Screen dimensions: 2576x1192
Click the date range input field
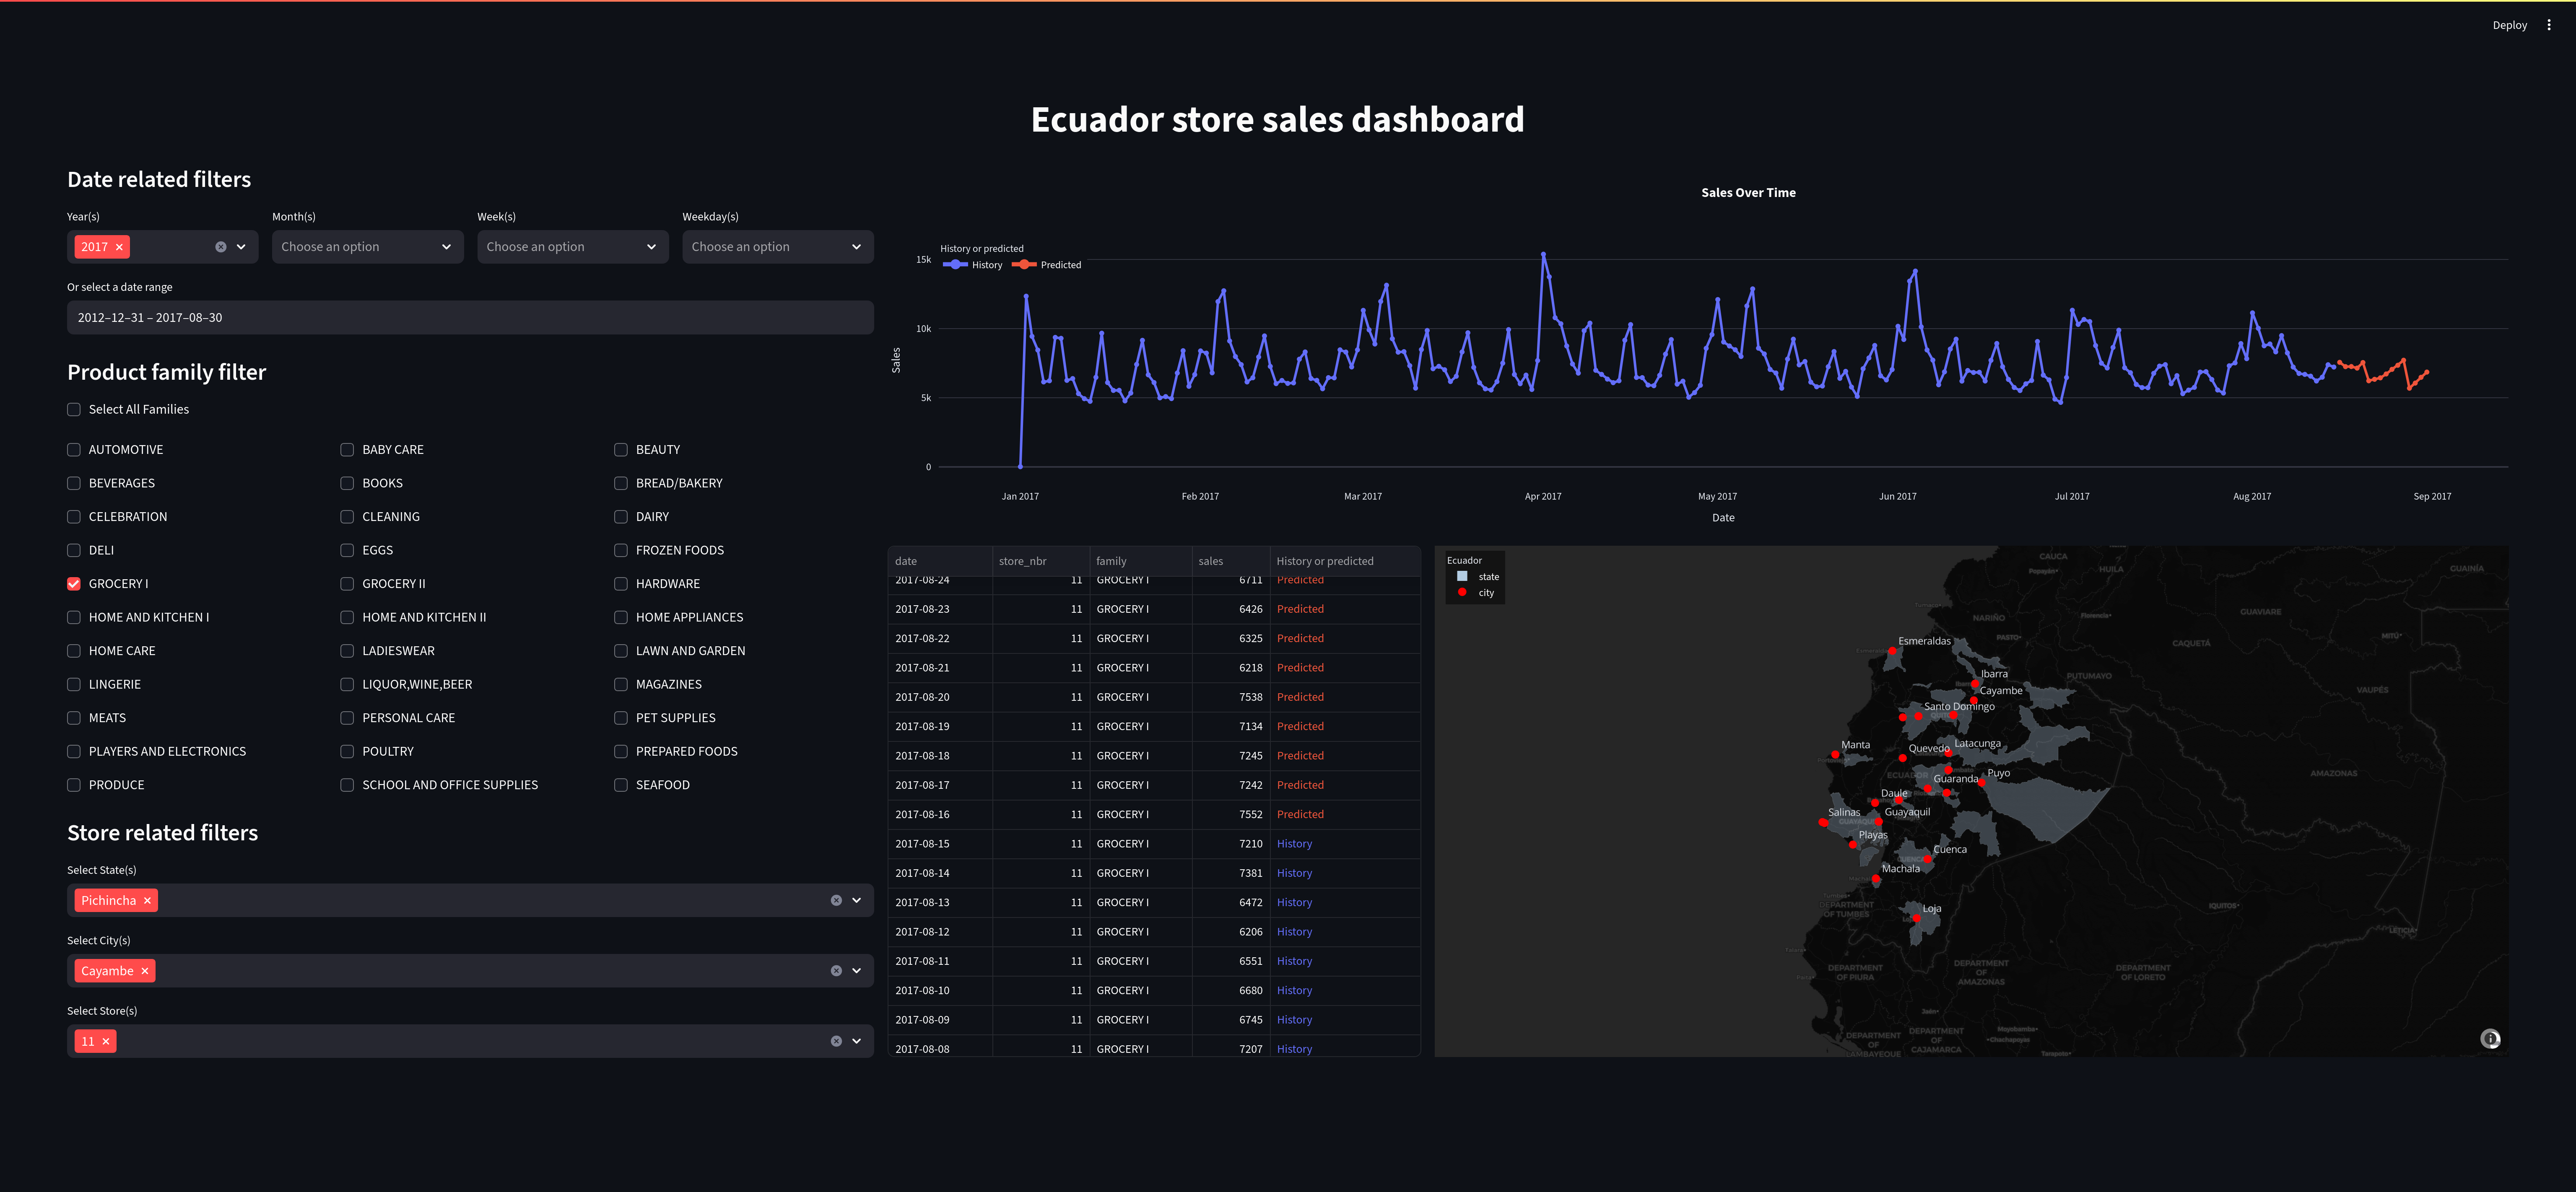pos(470,318)
